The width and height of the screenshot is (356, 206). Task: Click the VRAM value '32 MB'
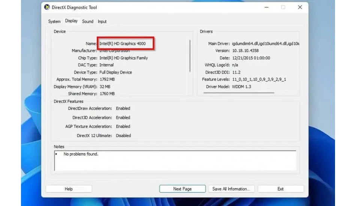click(105, 87)
